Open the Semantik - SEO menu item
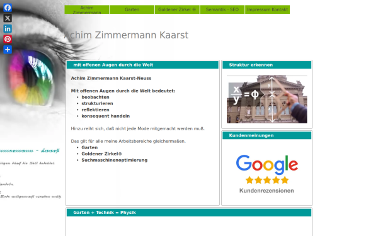378x236 pixels. tap(222, 9)
